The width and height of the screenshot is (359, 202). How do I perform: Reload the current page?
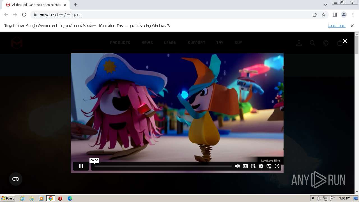click(x=24, y=15)
